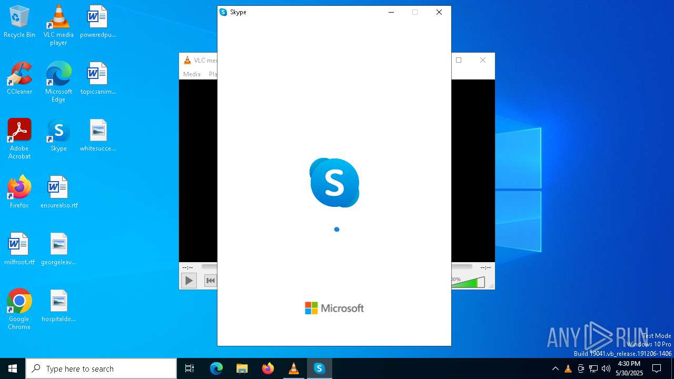Click the taskbar search box
This screenshot has height=379, width=674.
101,368
